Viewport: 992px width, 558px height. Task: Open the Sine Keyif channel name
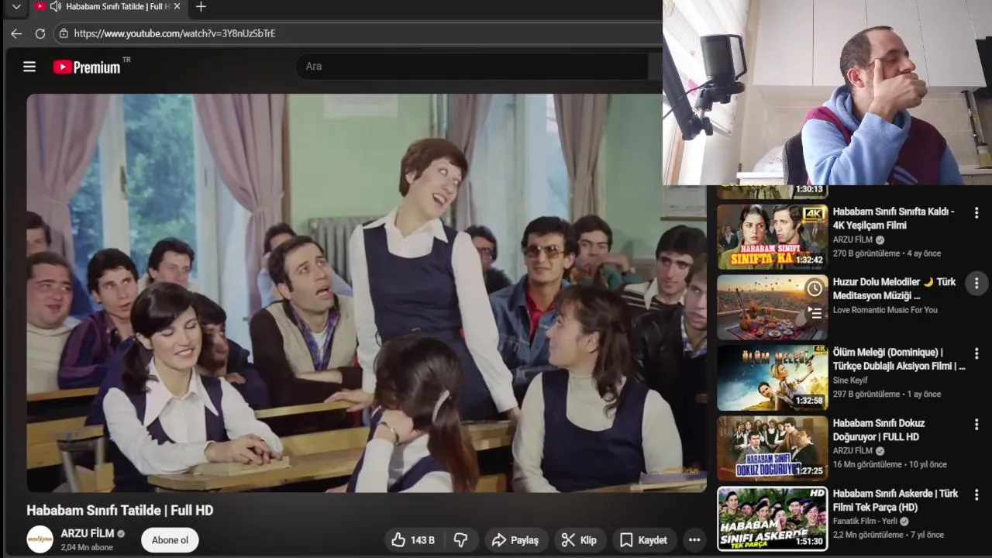850,381
